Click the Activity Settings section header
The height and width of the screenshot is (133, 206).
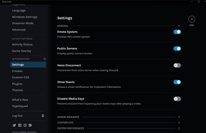[22, 39]
